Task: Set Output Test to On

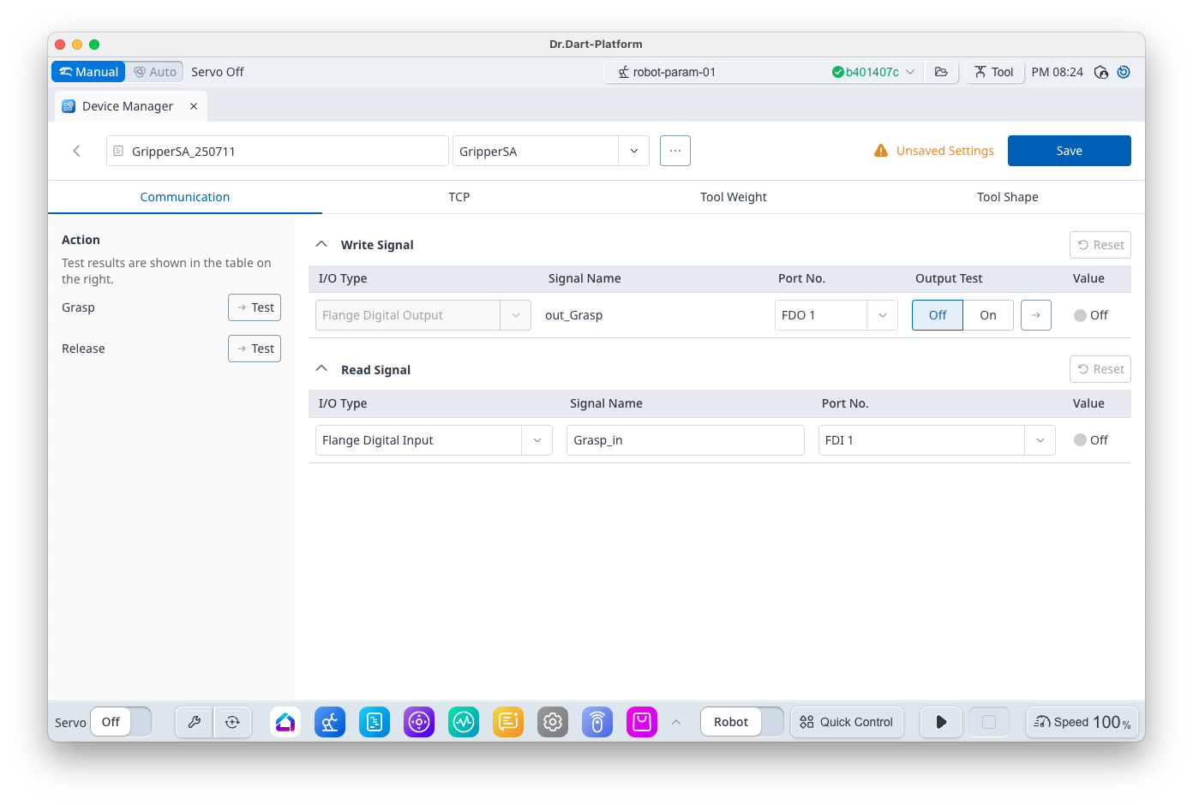Action: pyautogui.click(x=987, y=315)
